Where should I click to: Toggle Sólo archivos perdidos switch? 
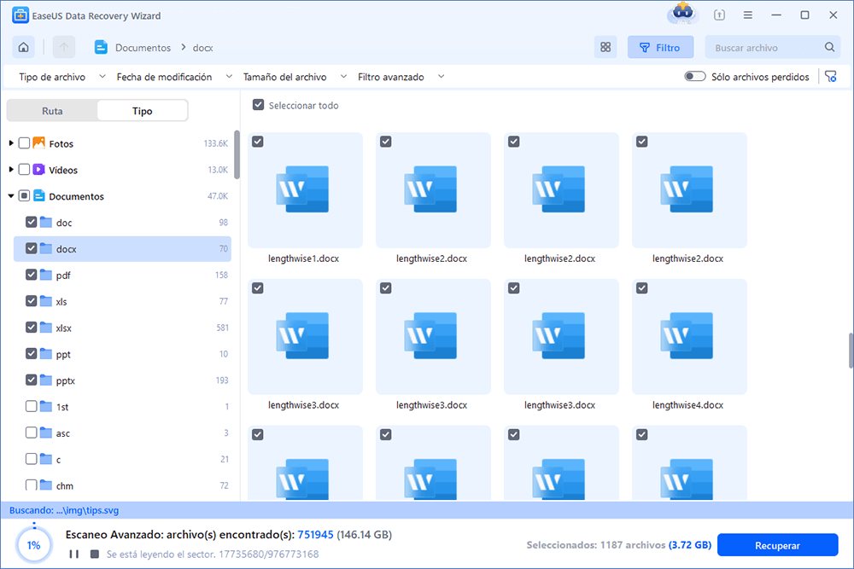[695, 76]
